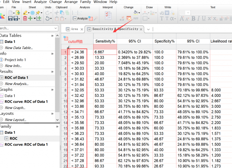Click the yellow highlighter sheet icon
Viewport: 232px width, 168px height.
pos(25,13)
